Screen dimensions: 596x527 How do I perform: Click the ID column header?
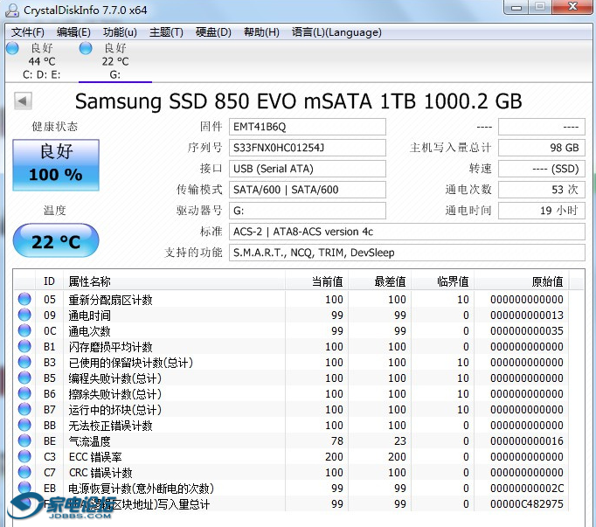click(50, 281)
